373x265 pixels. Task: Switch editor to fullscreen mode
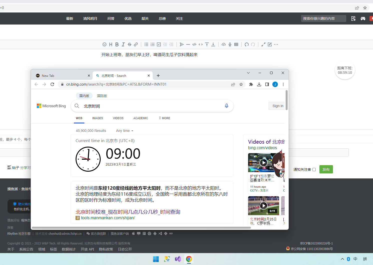click(263, 45)
